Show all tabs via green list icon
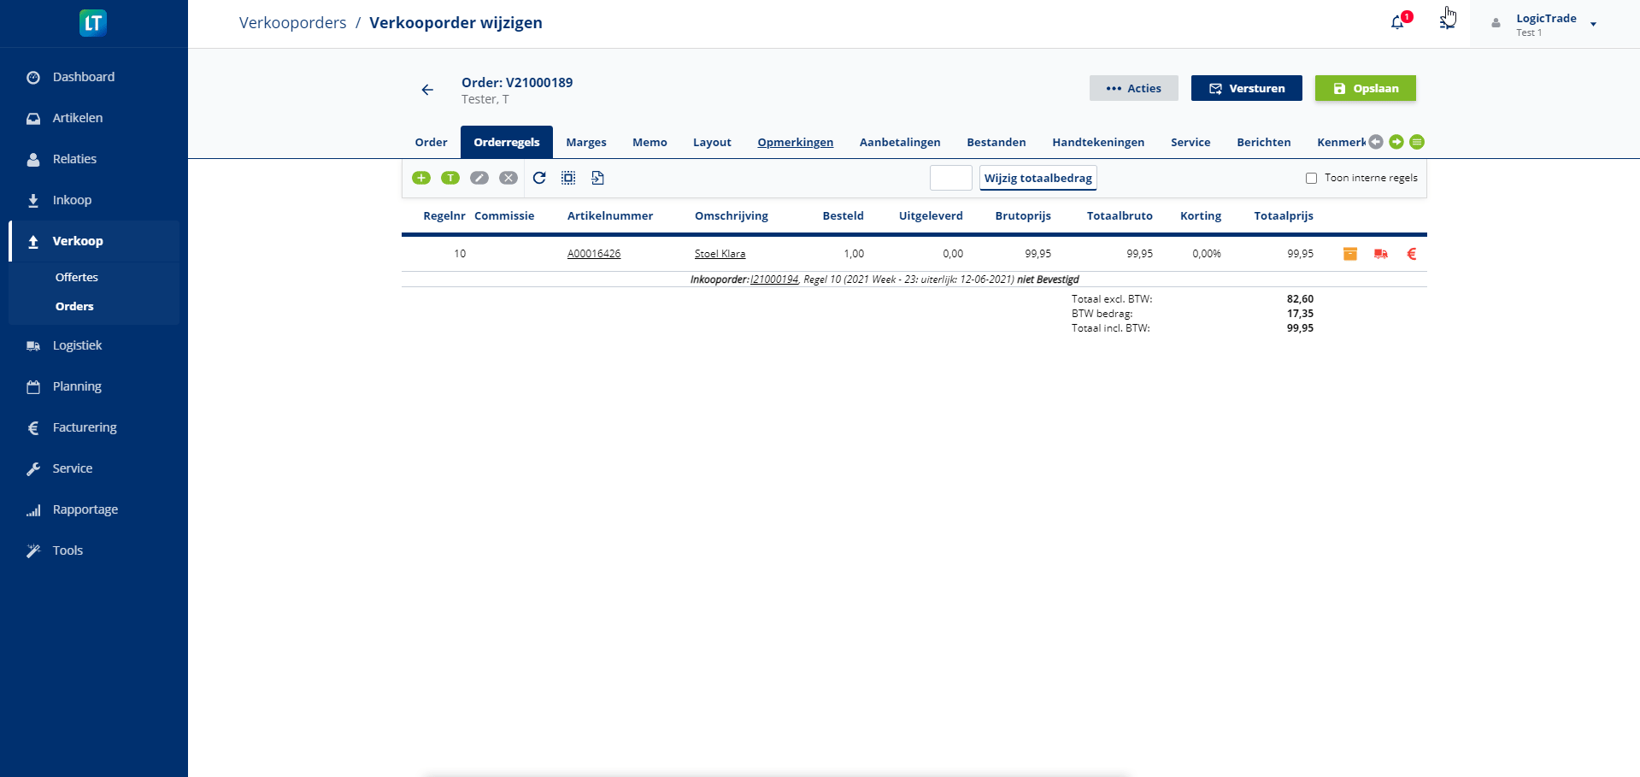The height and width of the screenshot is (777, 1640). (x=1417, y=142)
